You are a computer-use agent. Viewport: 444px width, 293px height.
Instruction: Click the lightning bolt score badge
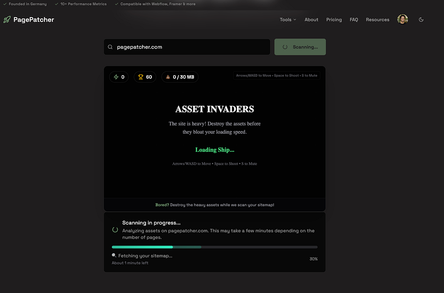coord(119,77)
